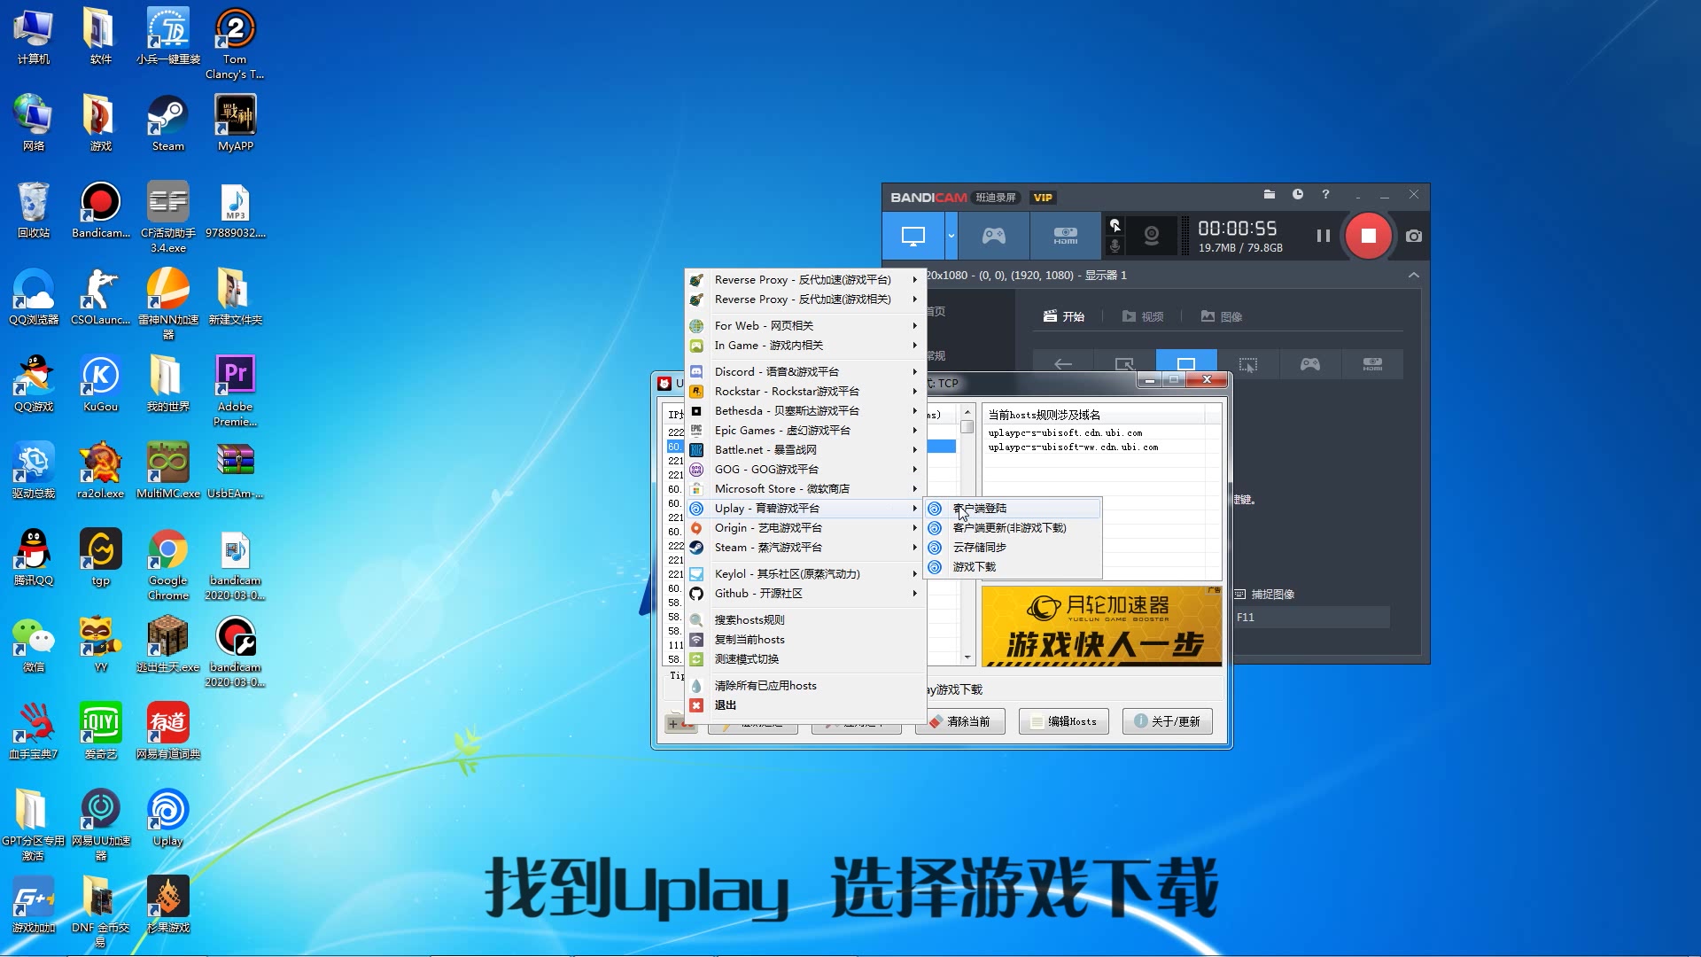Expand Origin 艺电游戏平台 submenu
This screenshot has height=957, width=1701.
pyautogui.click(x=805, y=528)
